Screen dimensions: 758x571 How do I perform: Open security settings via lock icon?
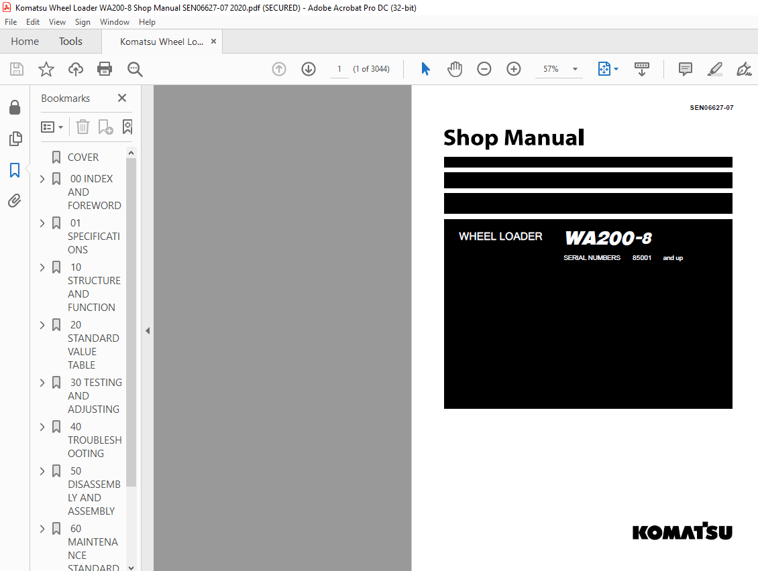pos(15,107)
